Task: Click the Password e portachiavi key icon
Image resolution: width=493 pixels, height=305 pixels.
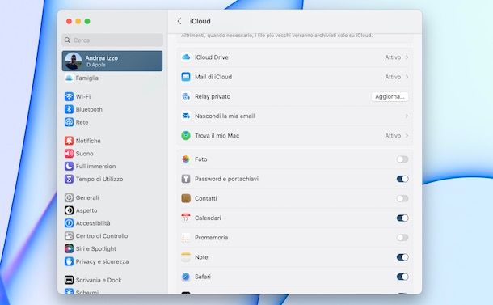Action: [x=186, y=179]
